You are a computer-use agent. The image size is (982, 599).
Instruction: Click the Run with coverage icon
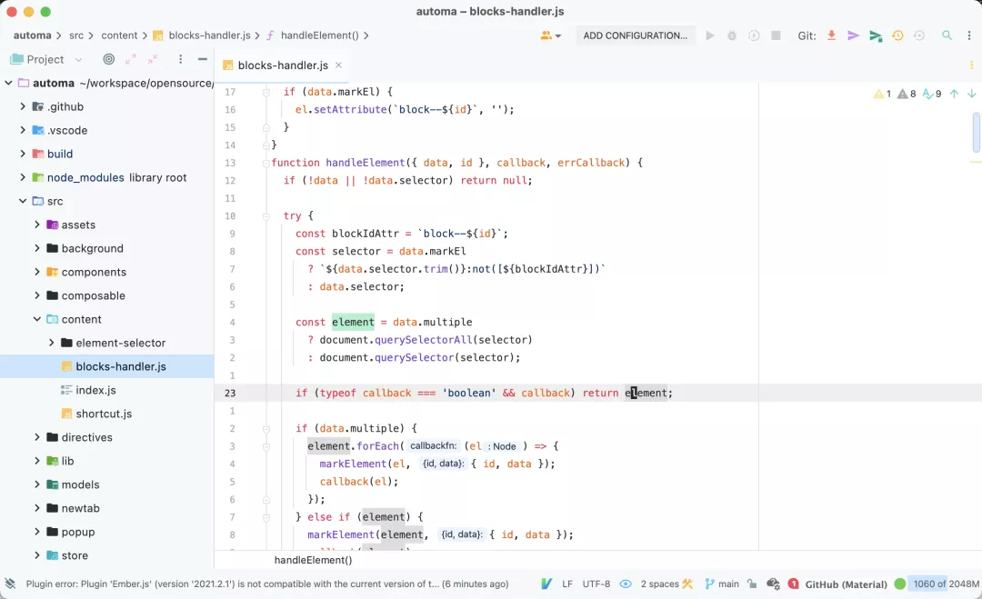pyautogui.click(x=754, y=35)
